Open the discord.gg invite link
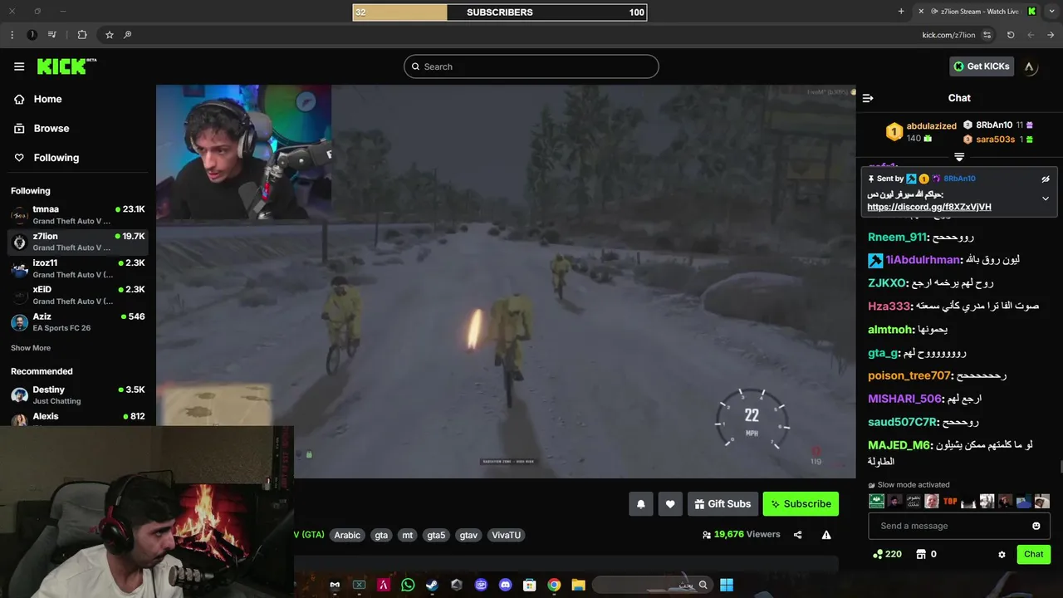 [929, 207]
